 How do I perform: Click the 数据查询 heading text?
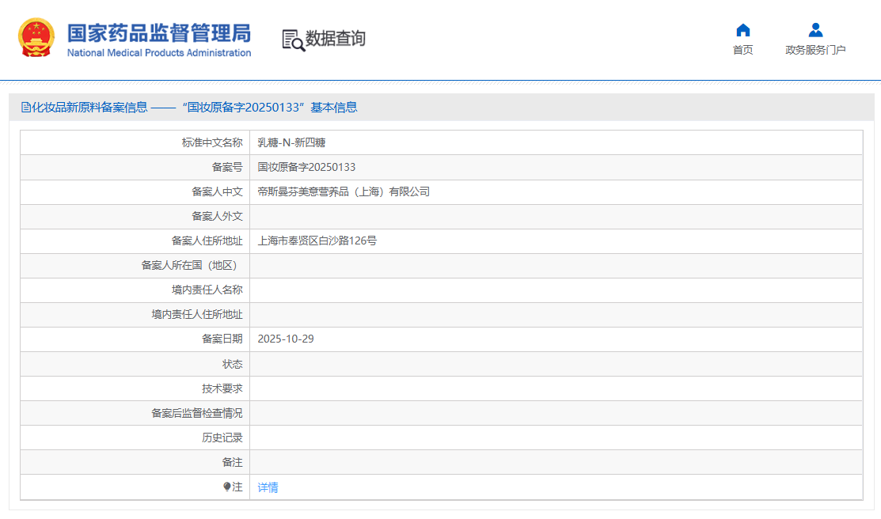[336, 39]
